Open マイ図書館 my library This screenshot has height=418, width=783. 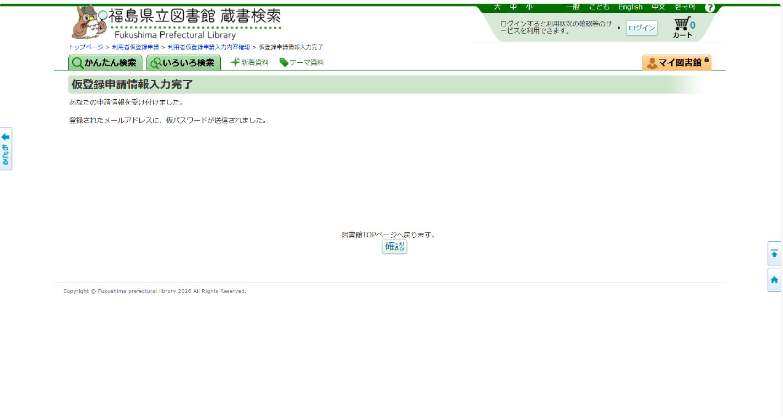pos(676,63)
